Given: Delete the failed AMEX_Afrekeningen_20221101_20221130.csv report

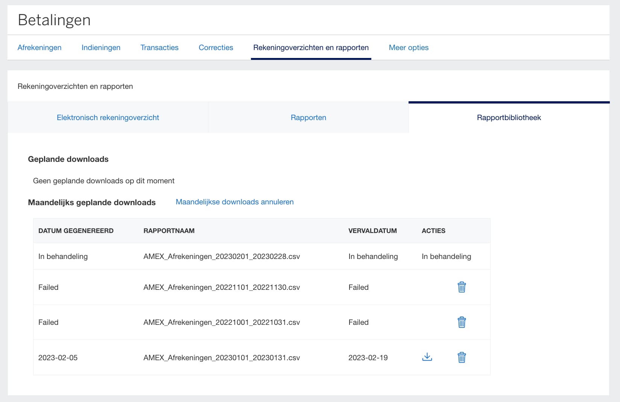Looking at the screenshot, I should [x=462, y=287].
